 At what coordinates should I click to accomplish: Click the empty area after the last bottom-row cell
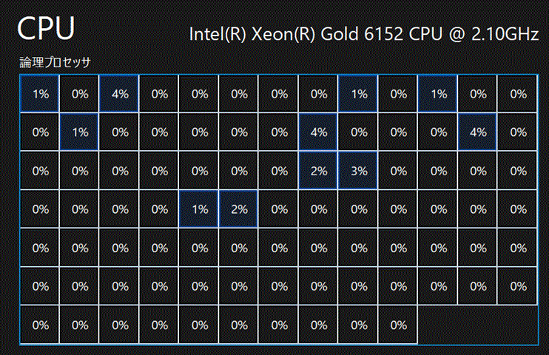pyautogui.click(x=478, y=324)
